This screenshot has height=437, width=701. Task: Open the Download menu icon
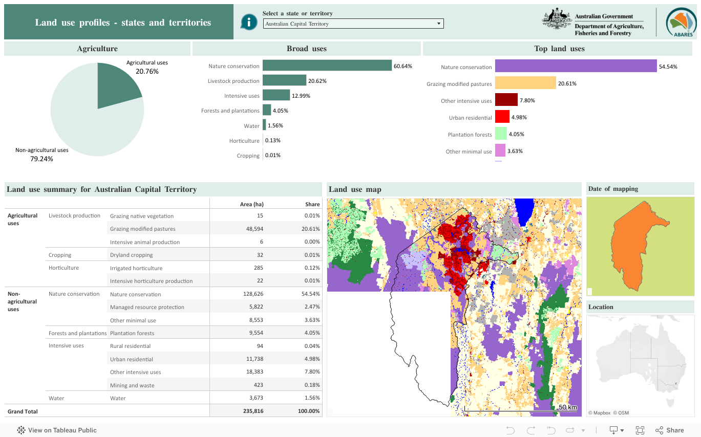(x=614, y=430)
